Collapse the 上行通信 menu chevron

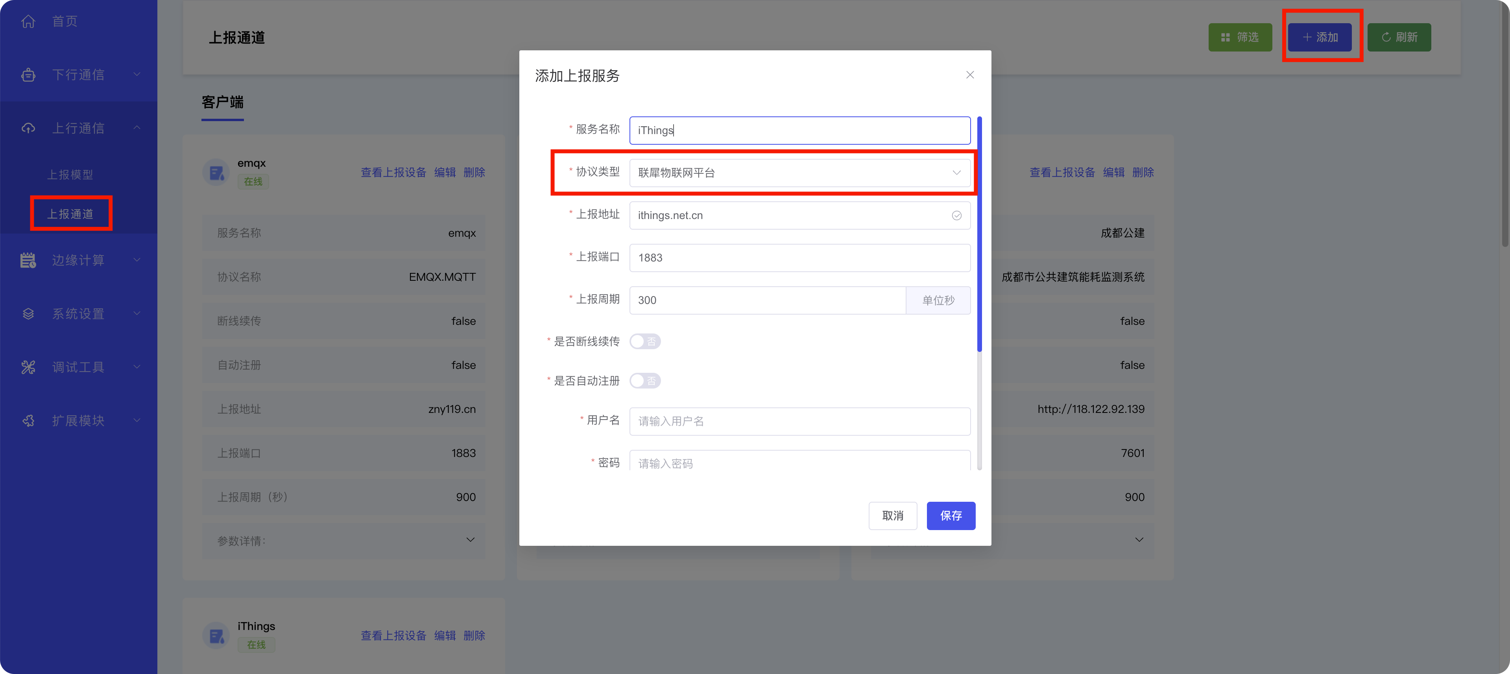137,128
